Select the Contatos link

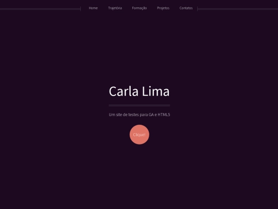186,8
